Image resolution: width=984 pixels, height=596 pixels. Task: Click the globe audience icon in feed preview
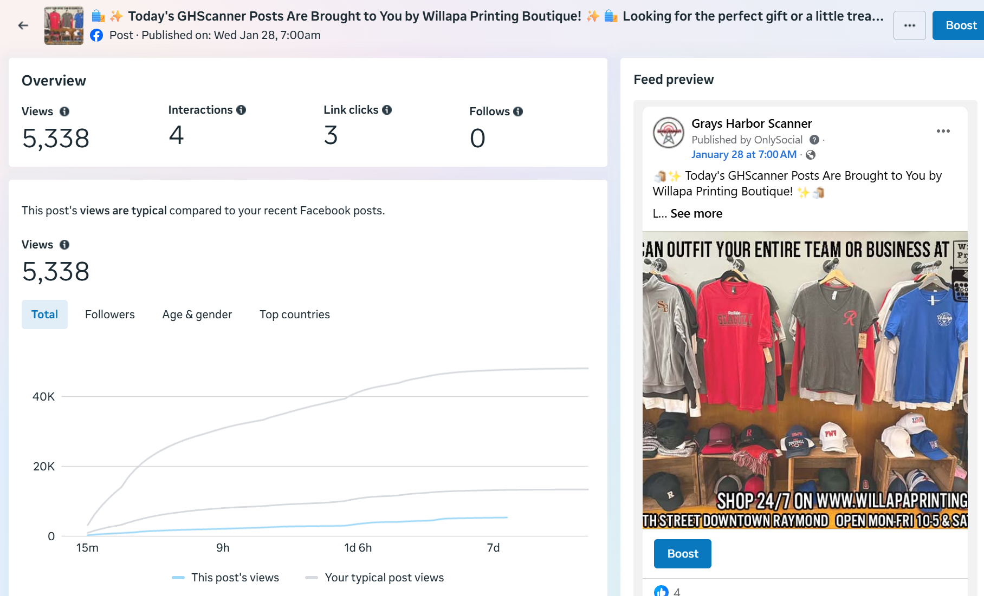[x=811, y=155]
